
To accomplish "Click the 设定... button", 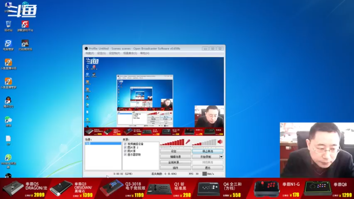I will point(175,151).
